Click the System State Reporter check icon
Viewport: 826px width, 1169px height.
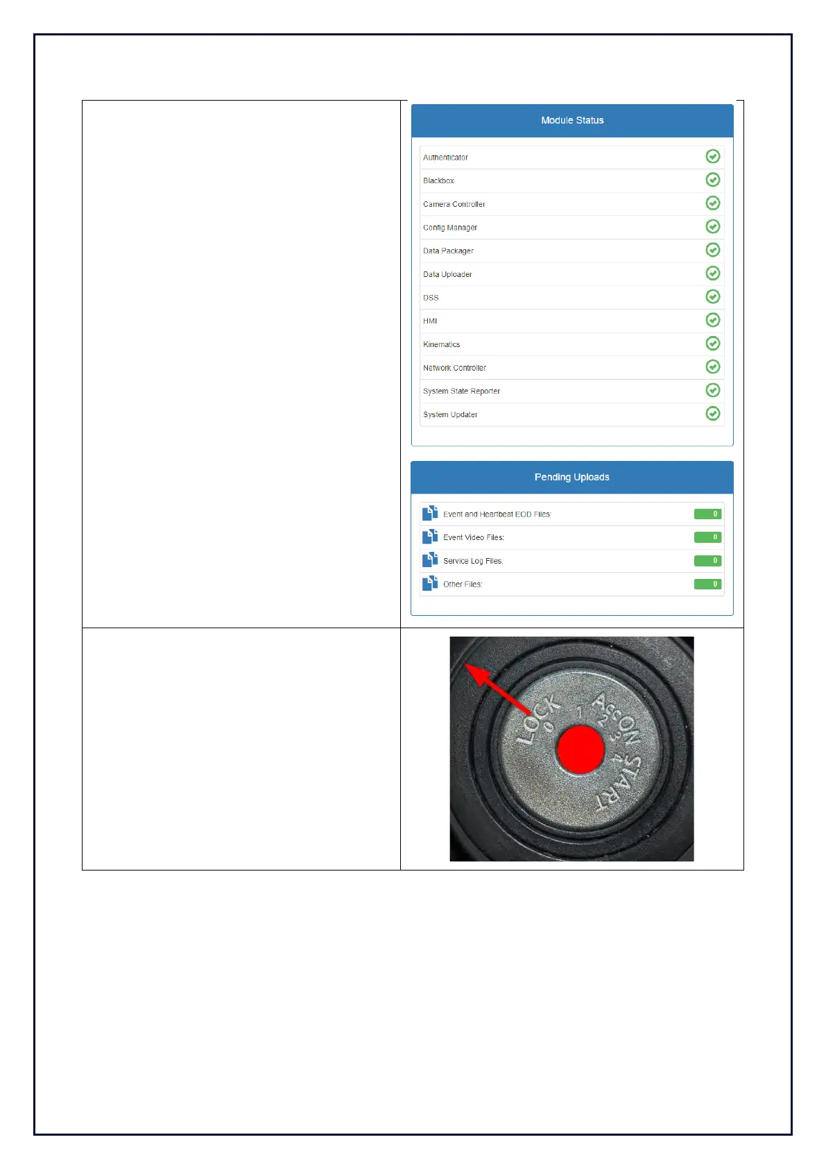coord(712,390)
